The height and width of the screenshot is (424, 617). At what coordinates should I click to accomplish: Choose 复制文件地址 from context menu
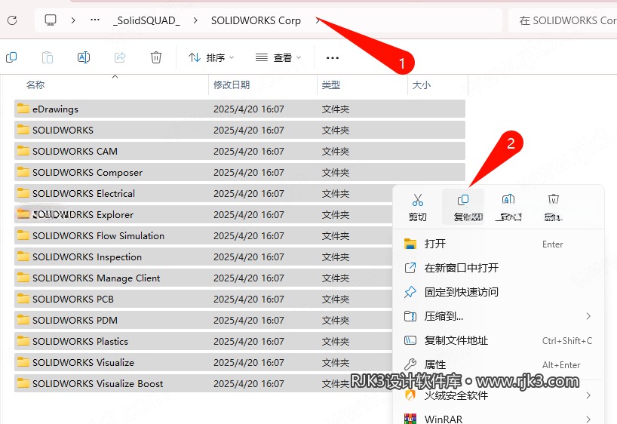498,340
